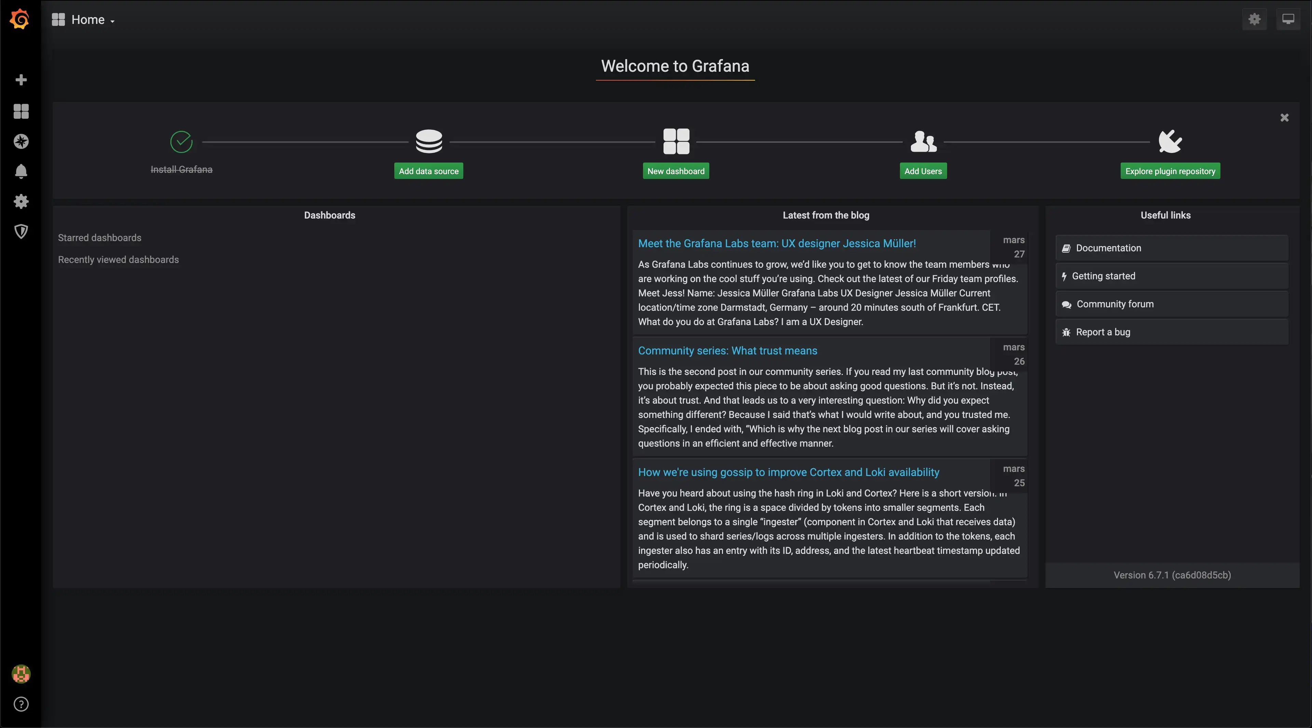
Task: Click the Add data source button
Action: (428, 170)
